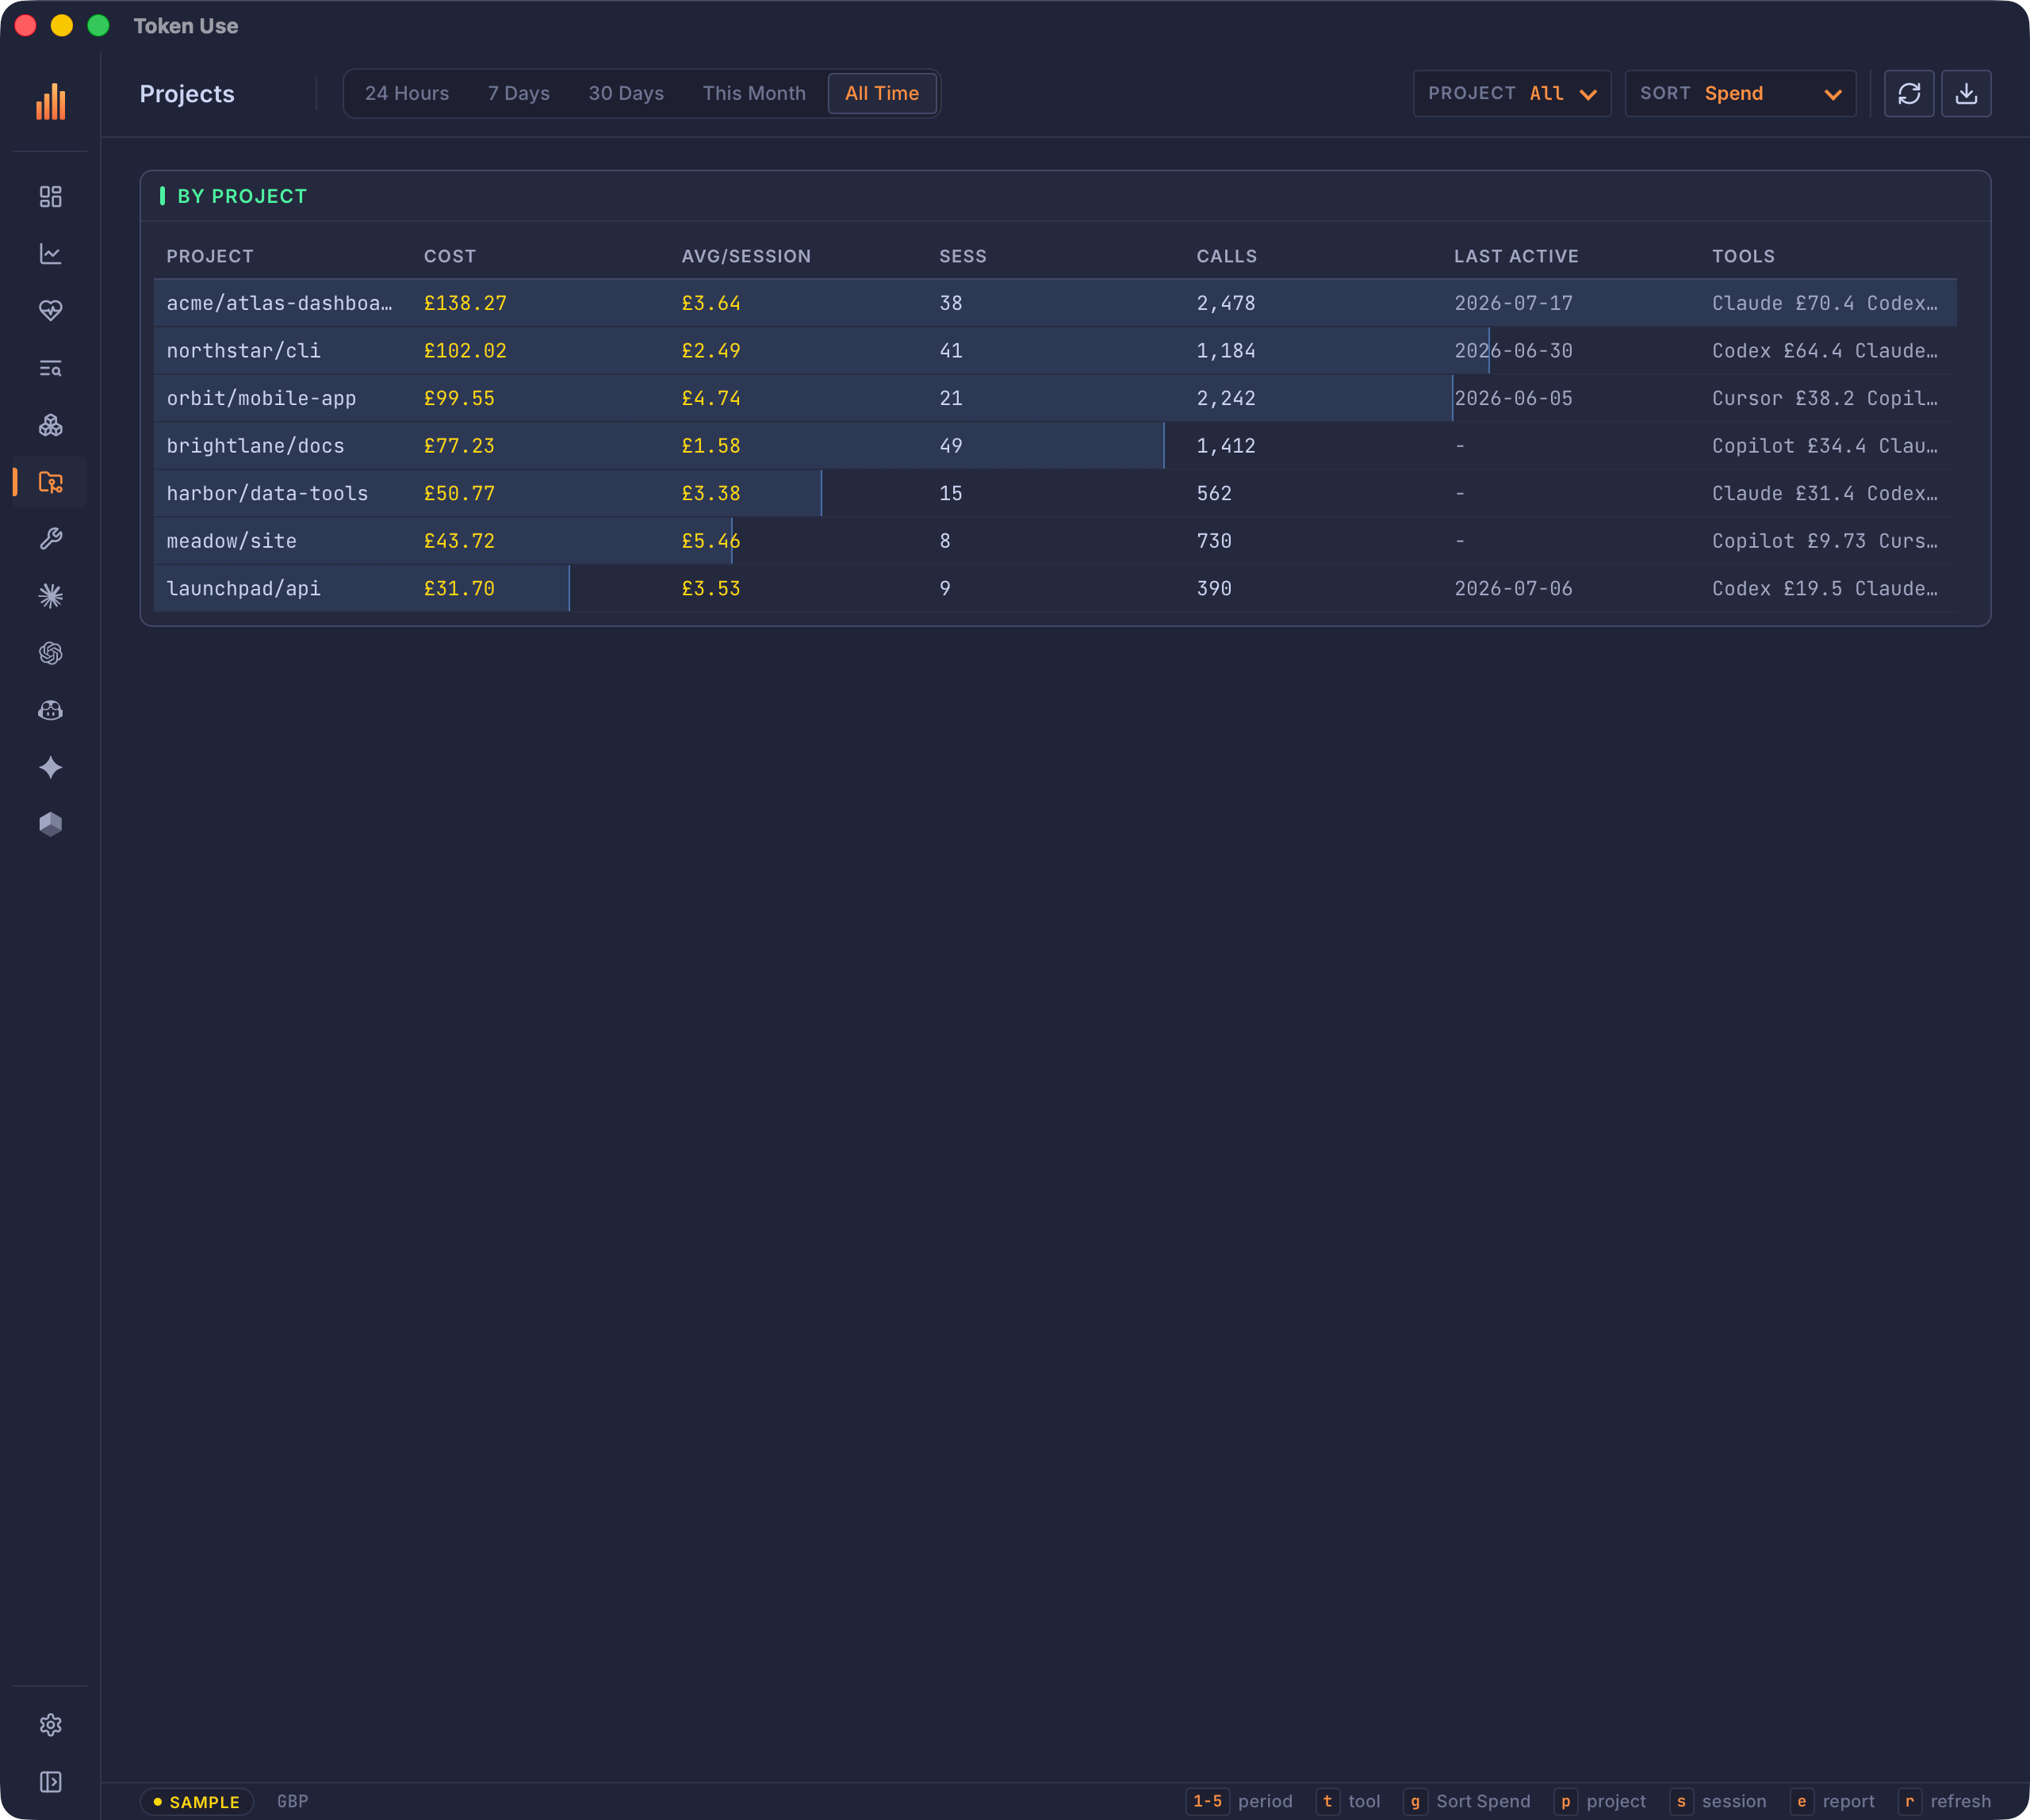Open the Cursor cube sidebar icon

tap(50, 824)
